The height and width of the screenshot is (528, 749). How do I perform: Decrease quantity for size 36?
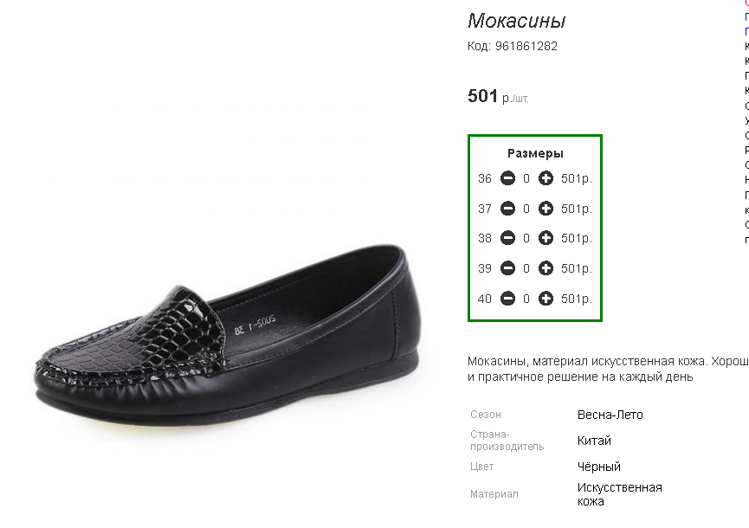[x=507, y=178]
